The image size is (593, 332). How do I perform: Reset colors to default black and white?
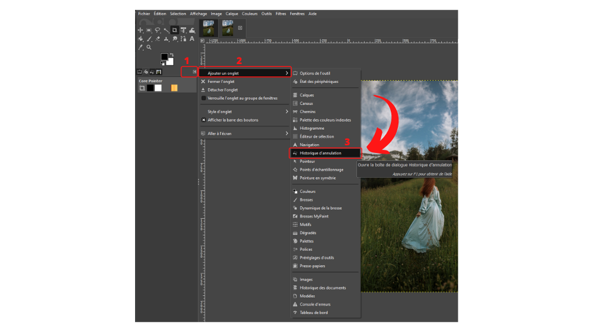(162, 63)
